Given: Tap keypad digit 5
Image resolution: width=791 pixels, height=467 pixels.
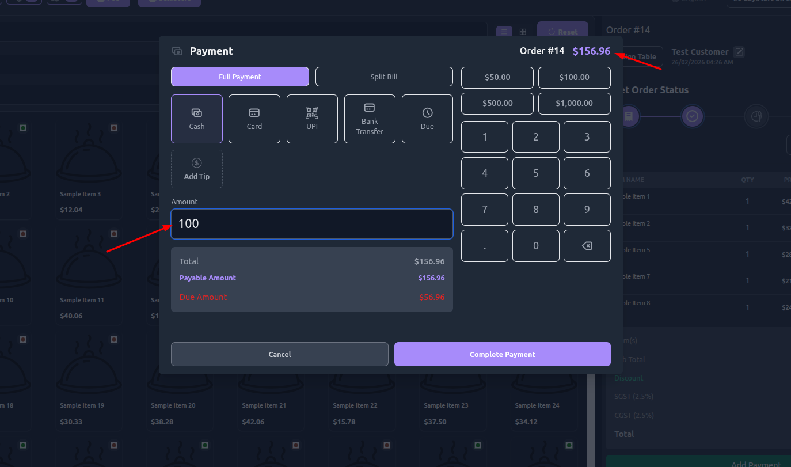Looking at the screenshot, I should click(536, 173).
